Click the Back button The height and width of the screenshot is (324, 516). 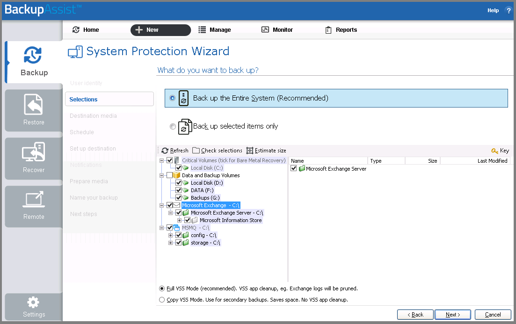[415, 315]
